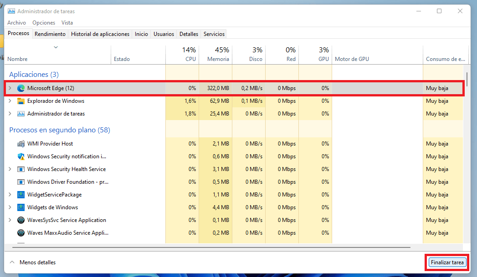Switch to the Inicio tab
The height and width of the screenshot is (277, 477).
coord(141,34)
